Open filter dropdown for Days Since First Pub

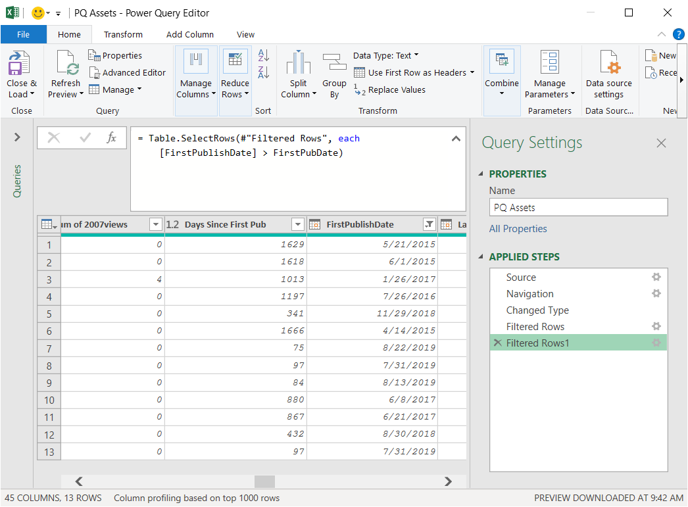click(x=298, y=224)
